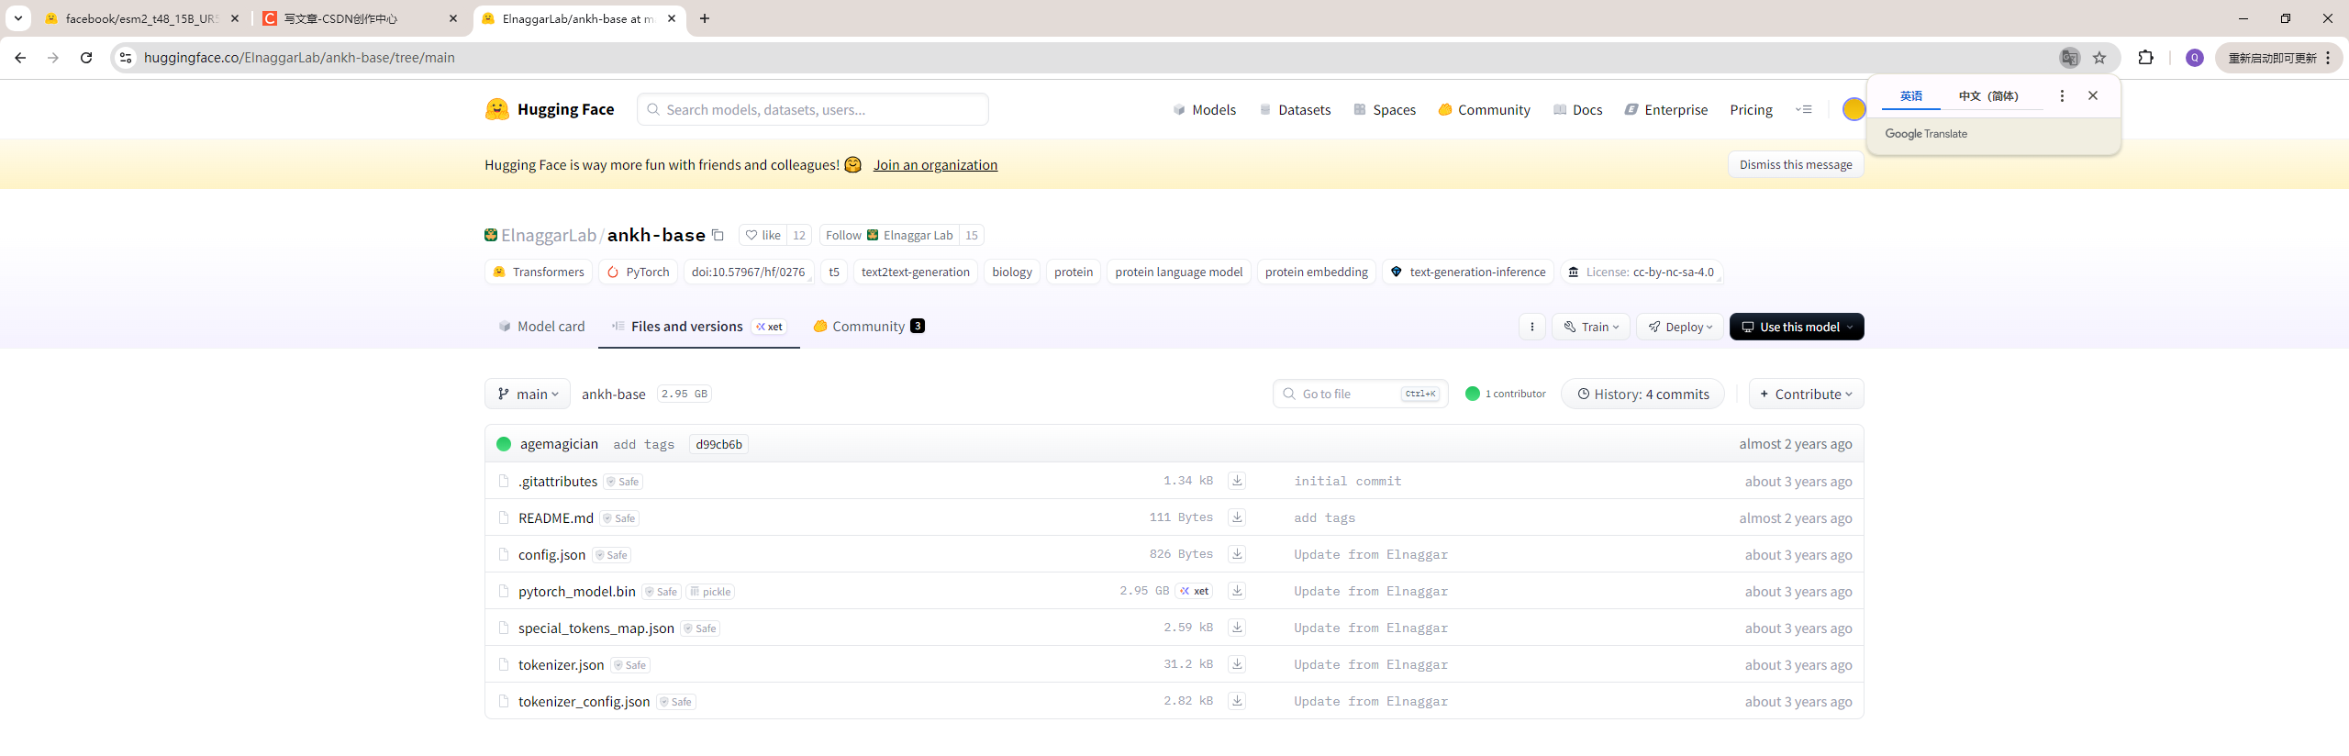Expand the Contribute dropdown

(1806, 394)
